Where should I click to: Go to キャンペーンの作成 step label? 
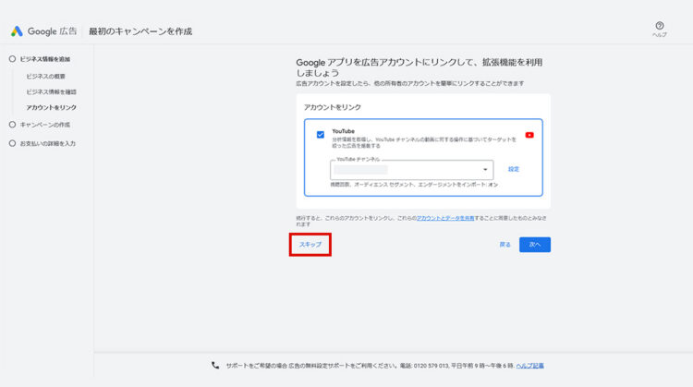click(x=44, y=125)
